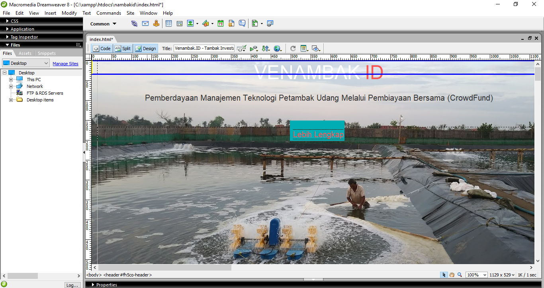
Task: Select the Hand tool near window size display
Action: pyautogui.click(x=452, y=275)
